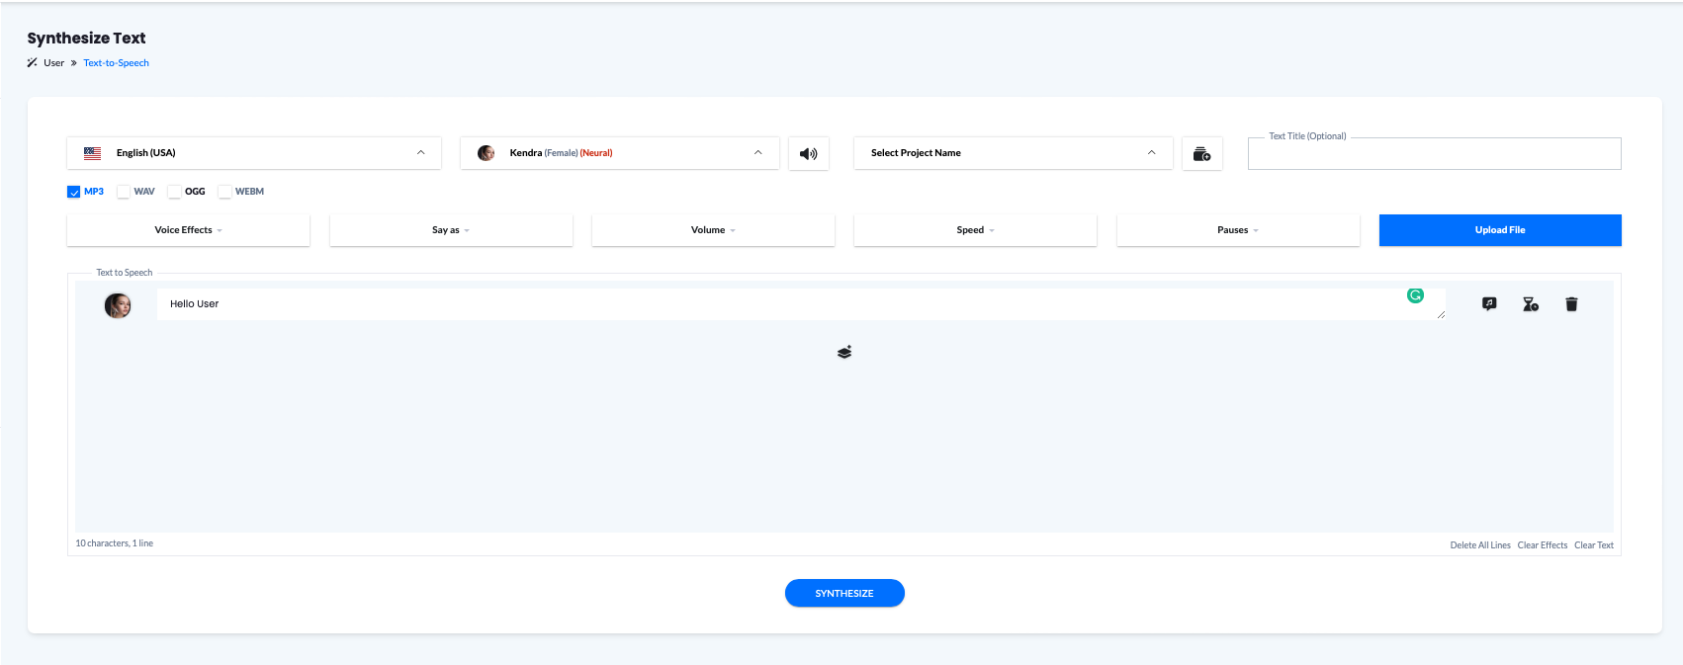
Task: Click the listen line icon for Hello User
Action: (x=1489, y=304)
